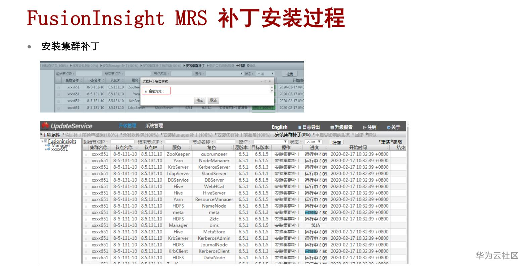This screenshot has height=269, width=525.
Task: Click sort arrows on 进度 column header
Action: (x=326, y=148)
